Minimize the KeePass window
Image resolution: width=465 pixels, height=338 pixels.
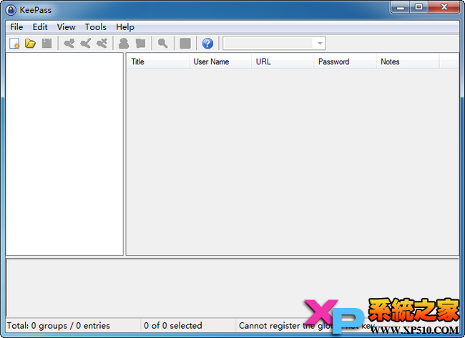[x=401, y=7]
